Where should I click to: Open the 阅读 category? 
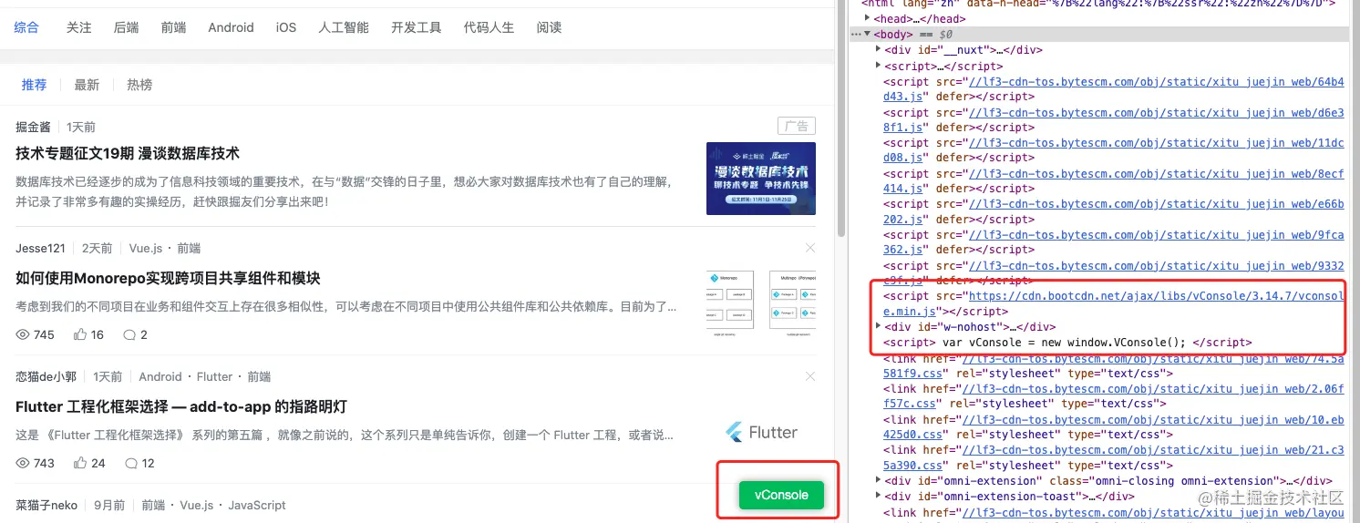(x=549, y=27)
